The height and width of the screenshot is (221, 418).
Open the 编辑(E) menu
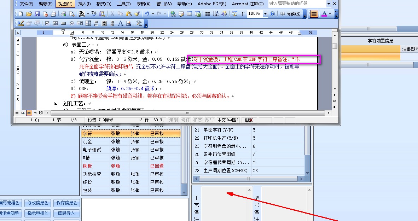tap(46, 4)
